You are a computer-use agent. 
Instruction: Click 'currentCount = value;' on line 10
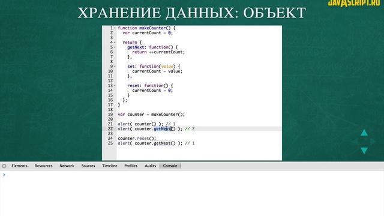click(x=157, y=71)
